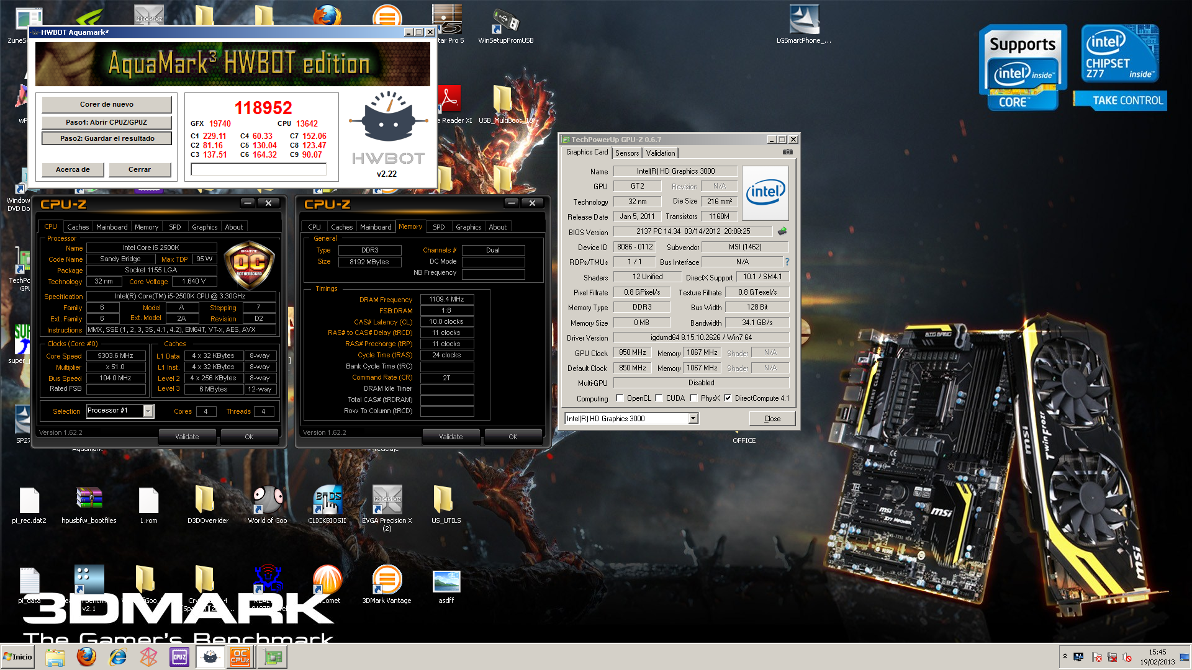The height and width of the screenshot is (670, 1192).
Task: Save BIOS using GPU-Z chip icon
Action: (x=782, y=231)
